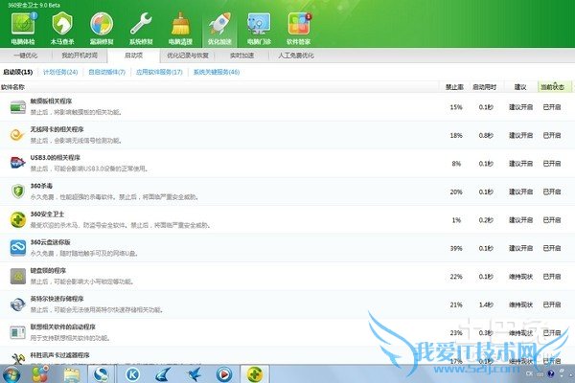575x383 pixels.
Task: Sort by 建议 column header
Action: 520,87
